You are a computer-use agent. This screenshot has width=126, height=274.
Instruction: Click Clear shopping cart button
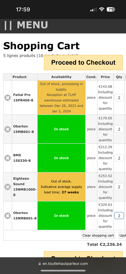click(x=98, y=235)
